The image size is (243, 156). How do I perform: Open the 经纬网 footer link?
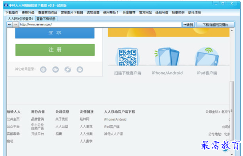(x=84, y=119)
